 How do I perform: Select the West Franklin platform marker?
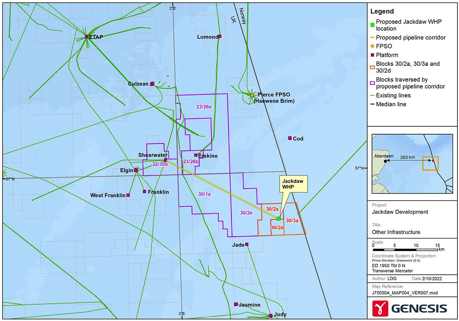pyautogui.click(x=128, y=195)
